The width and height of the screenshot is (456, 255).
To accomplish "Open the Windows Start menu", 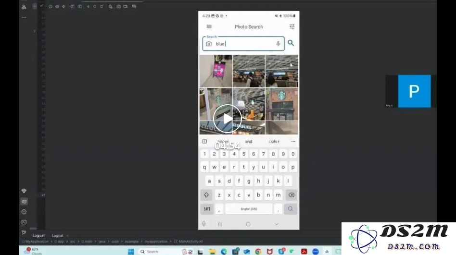I will click(131, 252).
